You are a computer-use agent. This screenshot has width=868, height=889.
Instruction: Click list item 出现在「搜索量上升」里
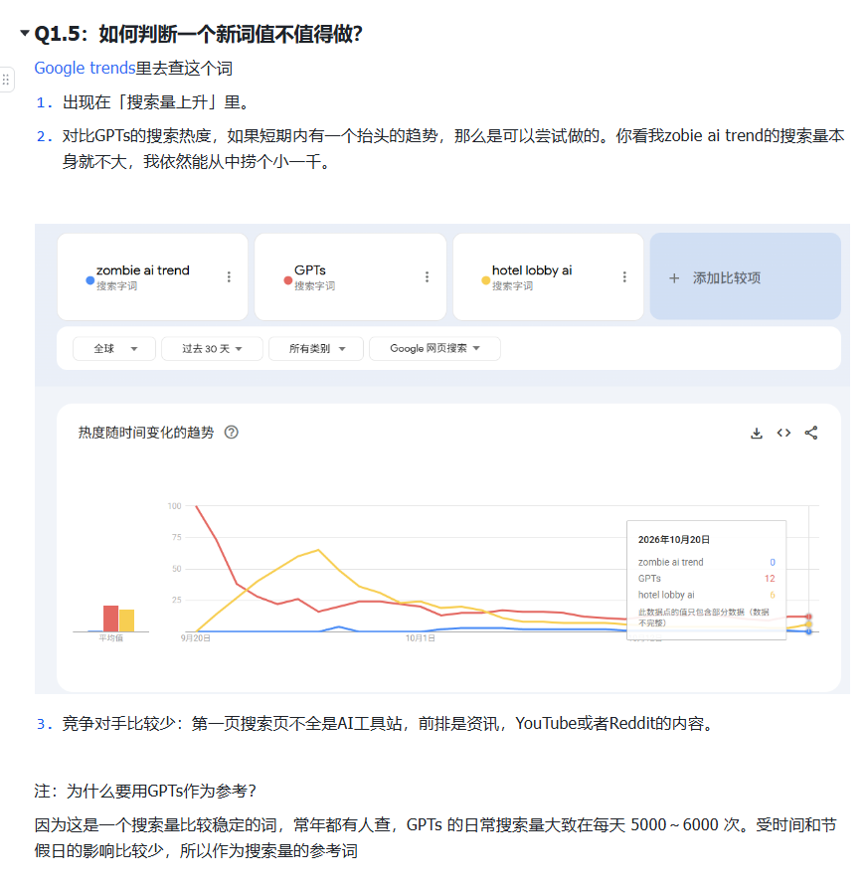[155, 102]
